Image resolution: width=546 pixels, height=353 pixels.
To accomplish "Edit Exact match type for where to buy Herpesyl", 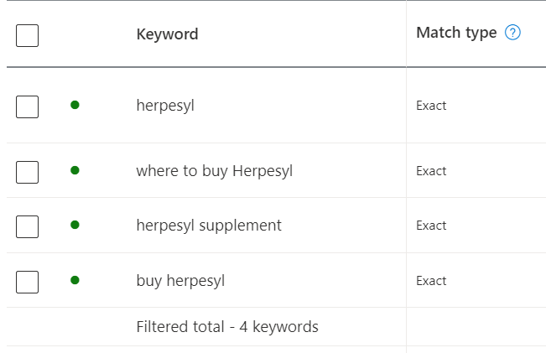I will point(431,171).
